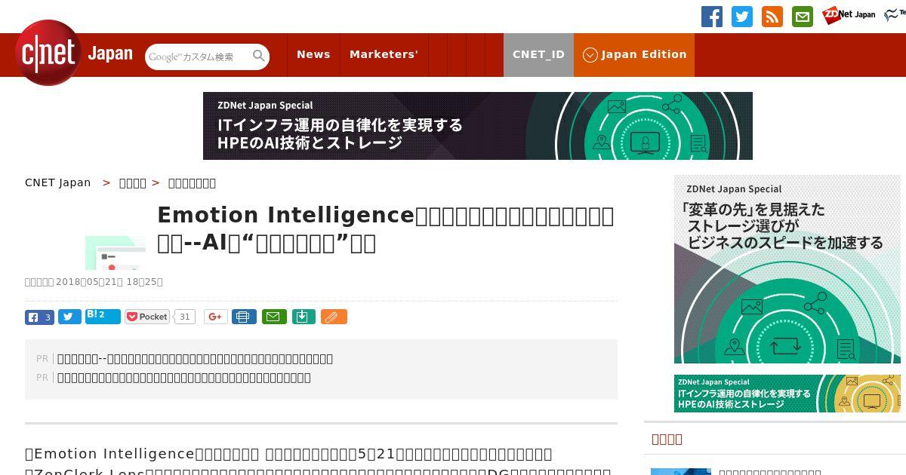Visit the ZDNet Japan logo link

tap(849, 14)
